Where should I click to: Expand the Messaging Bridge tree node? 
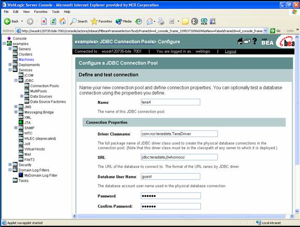coord(16,112)
